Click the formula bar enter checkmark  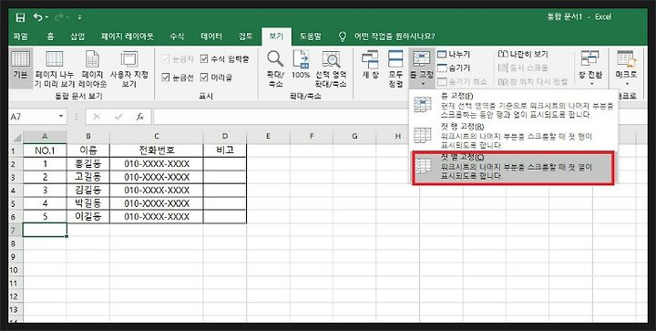[118, 117]
